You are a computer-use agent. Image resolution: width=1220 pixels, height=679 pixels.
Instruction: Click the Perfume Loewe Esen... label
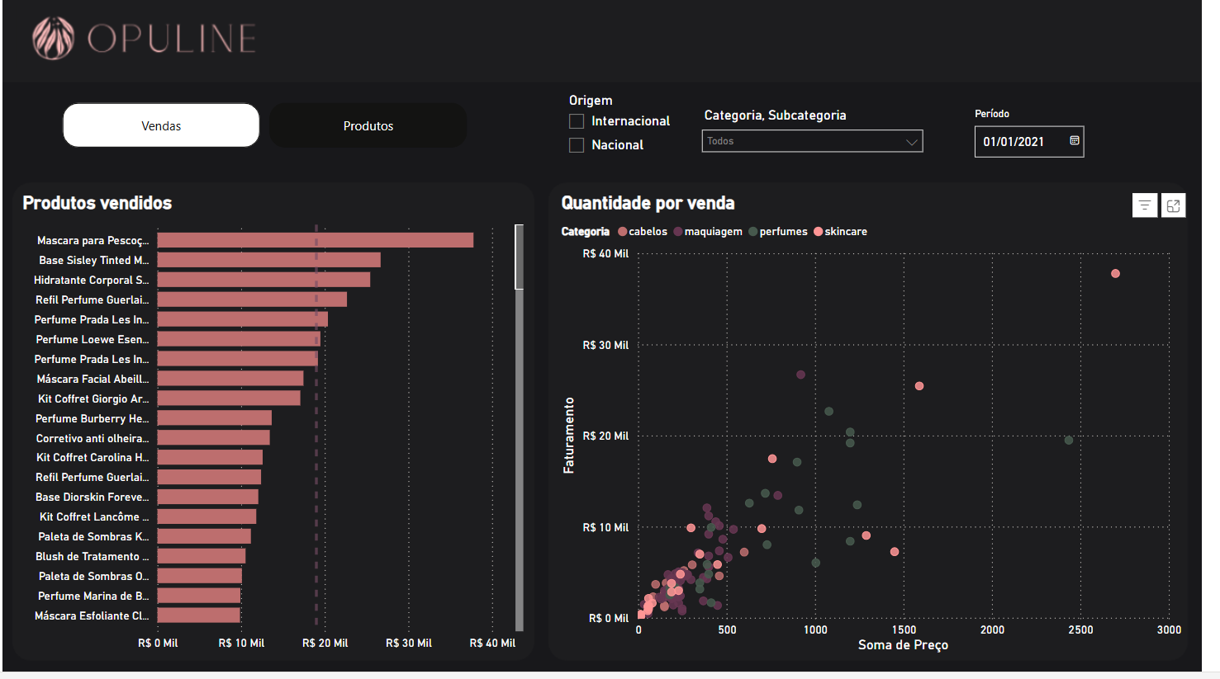(93, 339)
